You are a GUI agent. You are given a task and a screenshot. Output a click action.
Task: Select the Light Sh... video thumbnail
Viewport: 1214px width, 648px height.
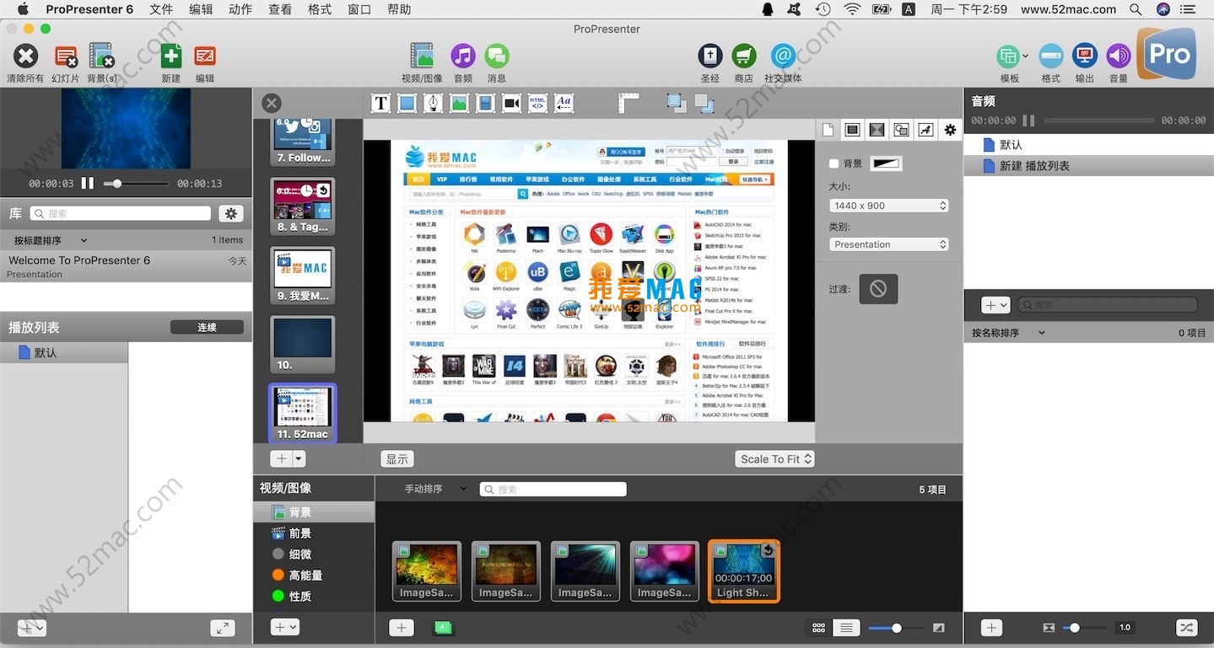point(743,571)
